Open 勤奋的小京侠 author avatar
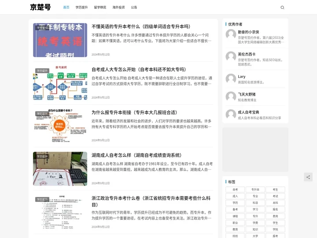The image size is (317, 238). click(x=231, y=34)
